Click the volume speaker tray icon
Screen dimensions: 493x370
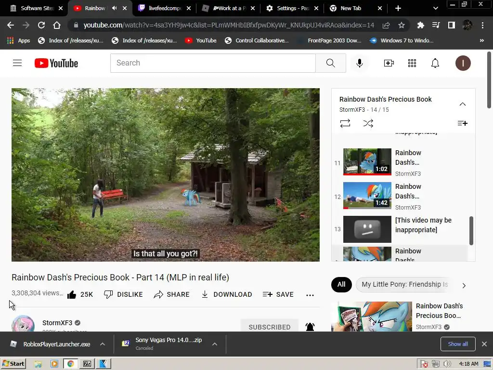pos(447,364)
